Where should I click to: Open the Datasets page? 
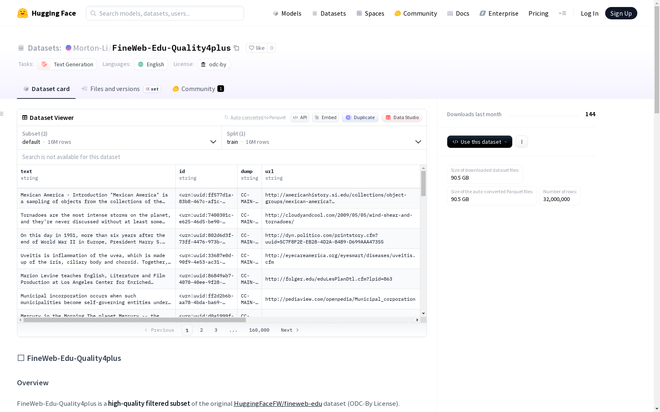[x=329, y=13]
